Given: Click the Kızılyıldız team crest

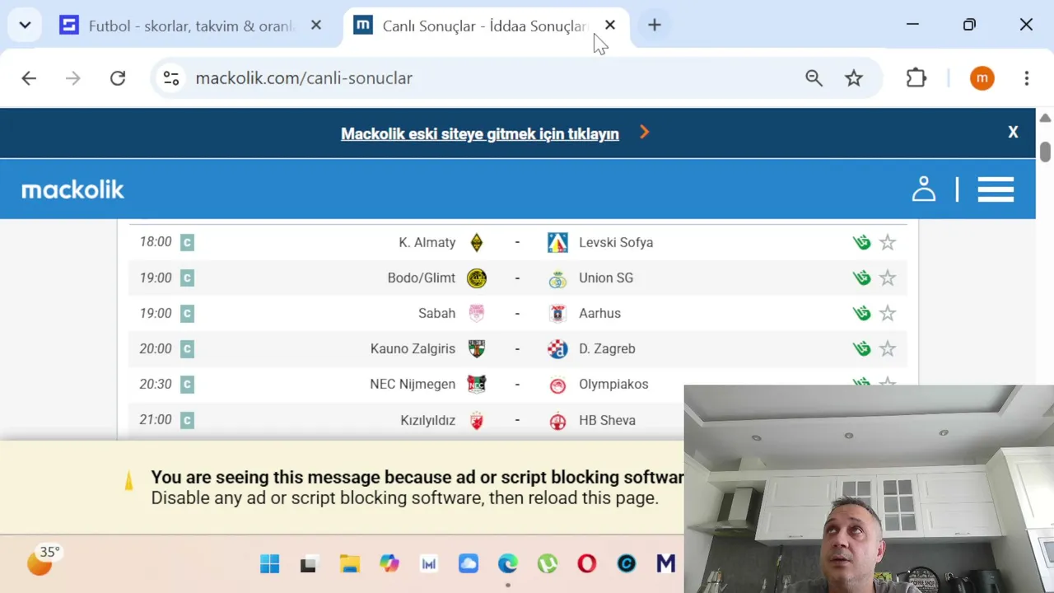Looking at the screenshot, I should pyautogui.click(x=476, y=420).
